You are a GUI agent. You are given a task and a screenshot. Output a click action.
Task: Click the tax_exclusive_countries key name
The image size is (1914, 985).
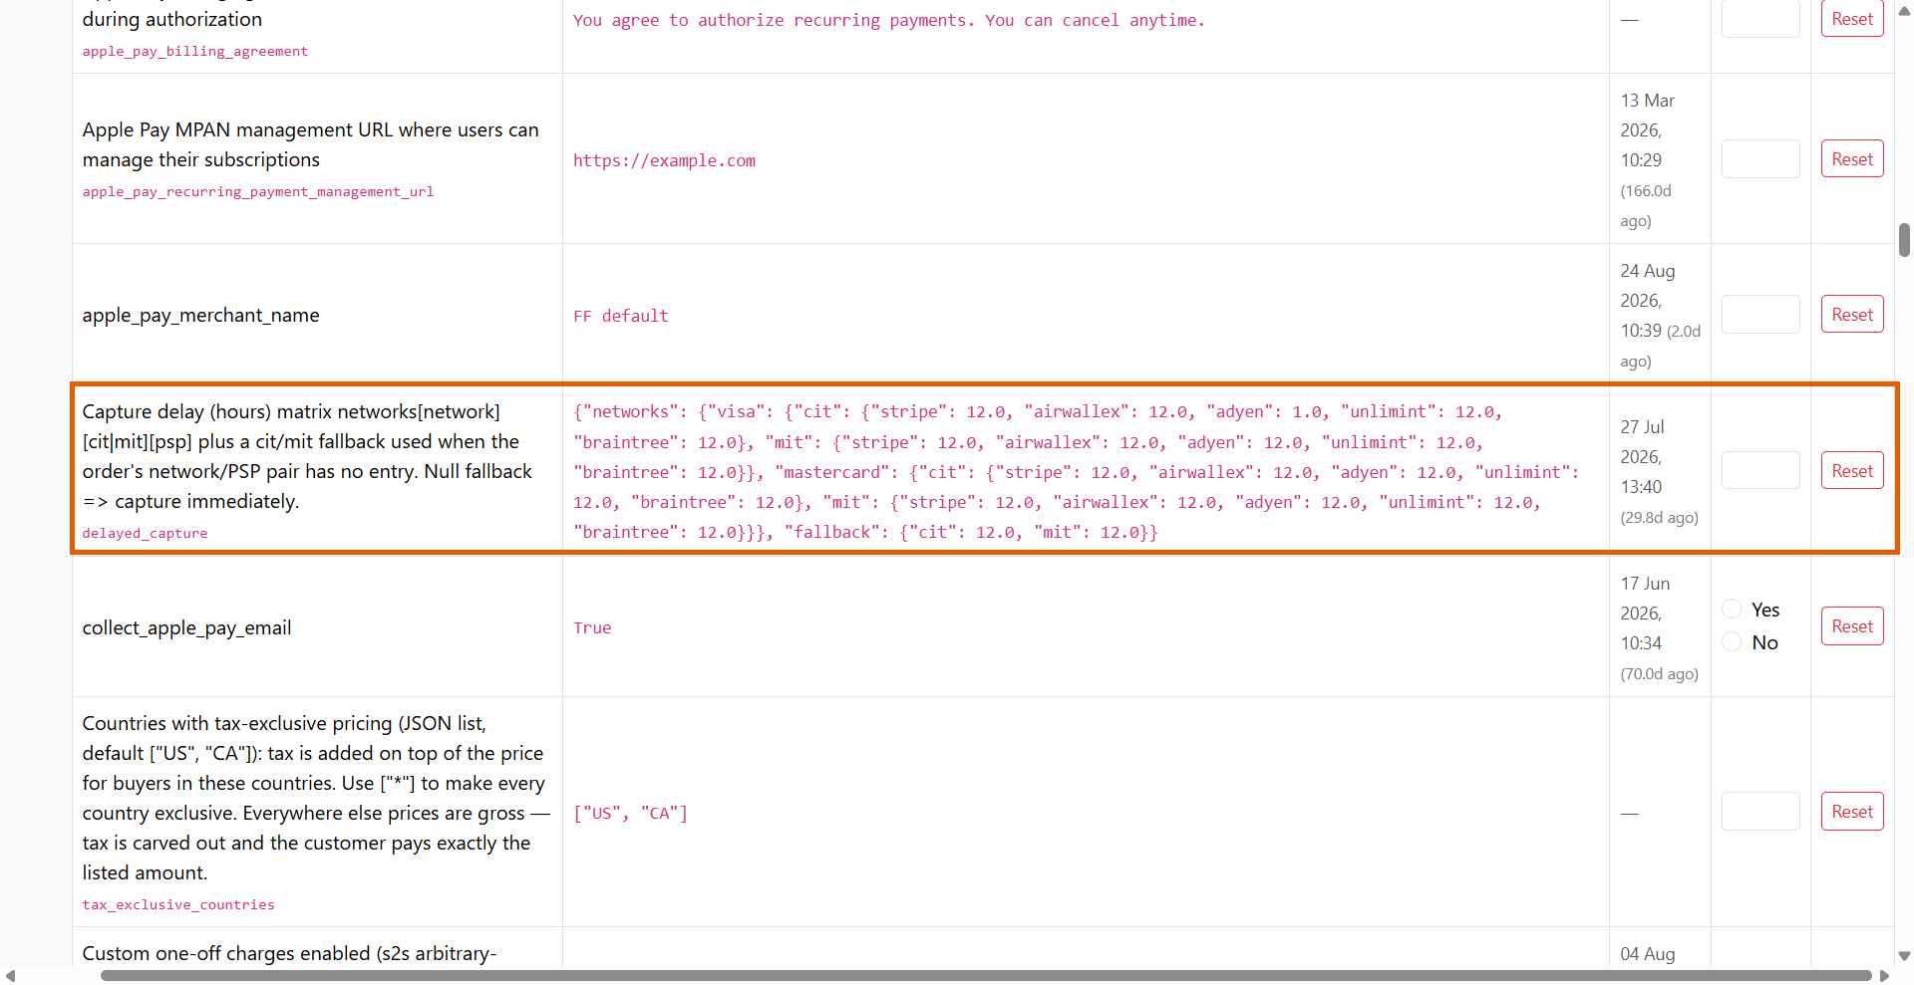[x=178, y=905]
